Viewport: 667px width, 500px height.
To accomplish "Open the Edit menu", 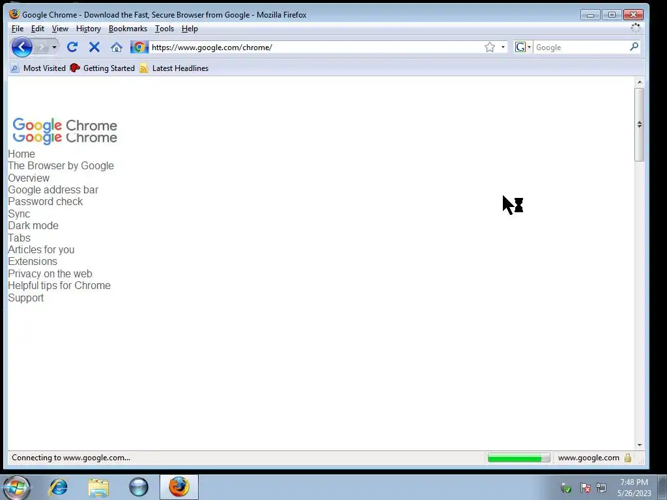I will click(37, 29).
